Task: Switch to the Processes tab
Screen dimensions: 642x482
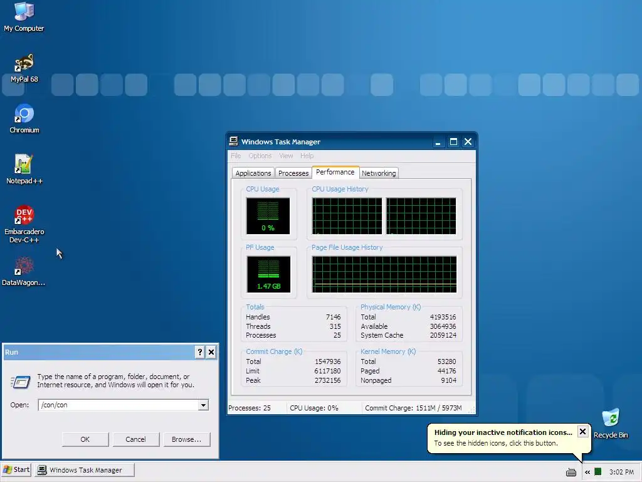Action: 293,173
